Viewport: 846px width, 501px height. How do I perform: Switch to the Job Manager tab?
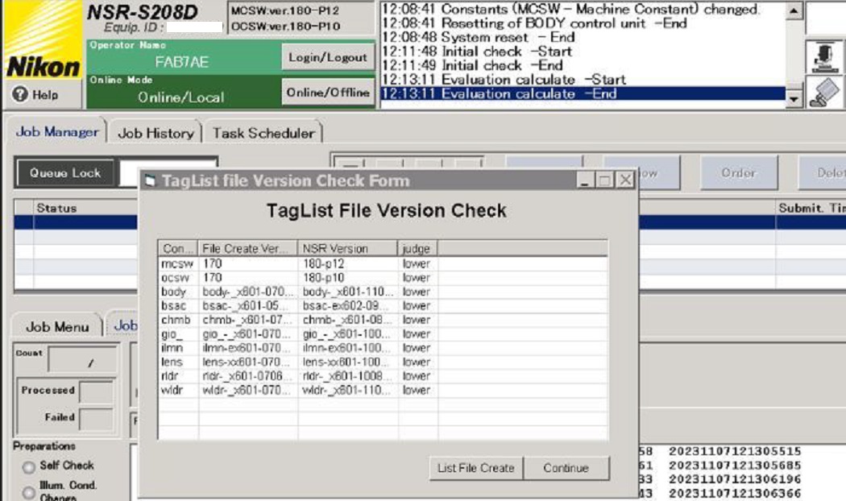tap(56, 131)
